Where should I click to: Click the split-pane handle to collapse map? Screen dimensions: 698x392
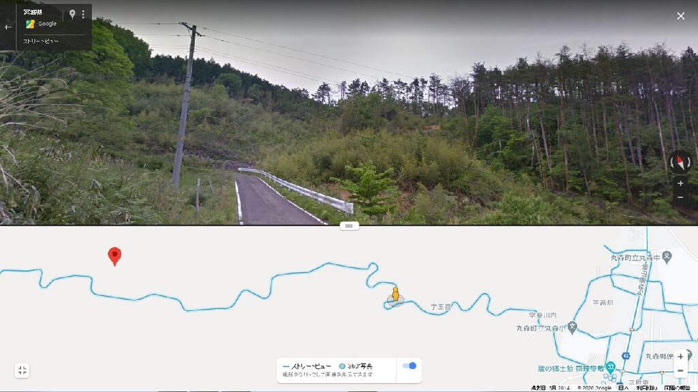coord(349,226)
